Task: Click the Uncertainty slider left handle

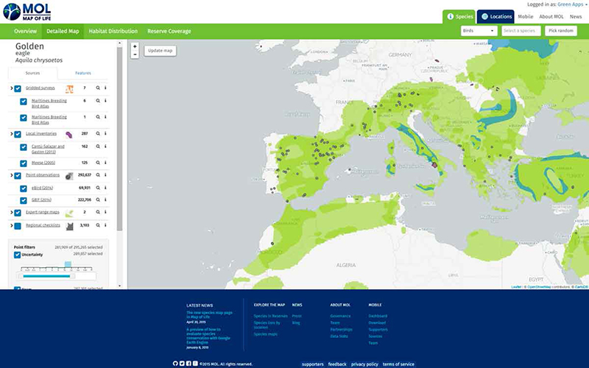Action: (21, 277)
